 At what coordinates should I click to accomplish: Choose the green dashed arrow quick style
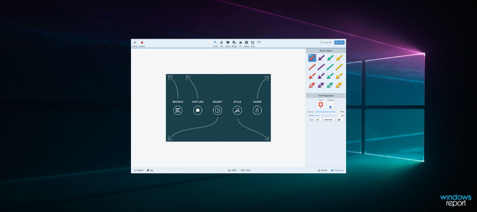(x=330, y=76)
